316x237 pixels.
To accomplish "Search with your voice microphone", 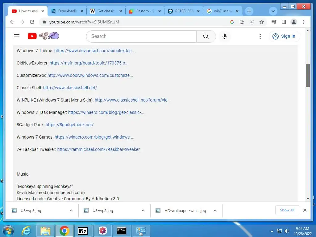I will [225, 36].
